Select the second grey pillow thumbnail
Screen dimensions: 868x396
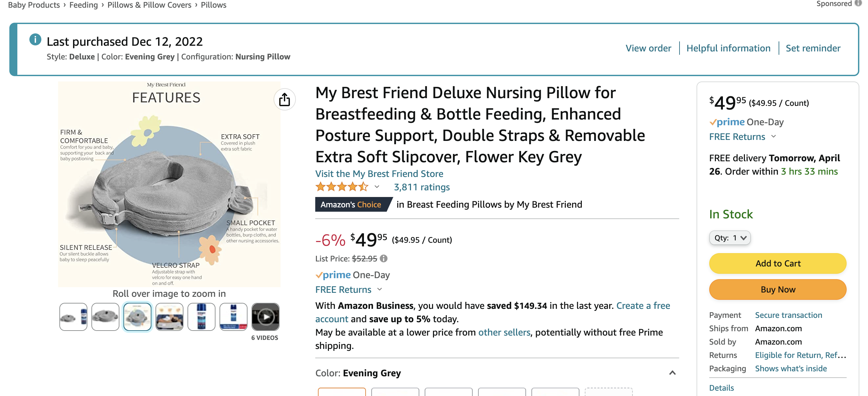[105, 317]
